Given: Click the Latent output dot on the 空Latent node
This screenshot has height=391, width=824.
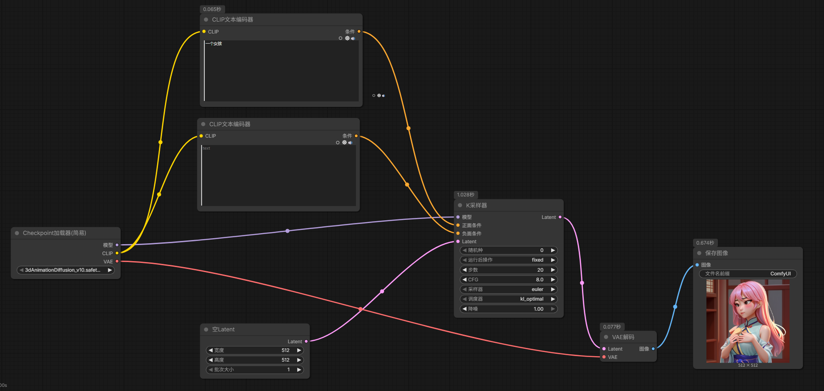Looking at the screenshot, I should click(306, 341).
